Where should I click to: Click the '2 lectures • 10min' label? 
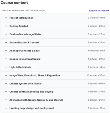97,18
